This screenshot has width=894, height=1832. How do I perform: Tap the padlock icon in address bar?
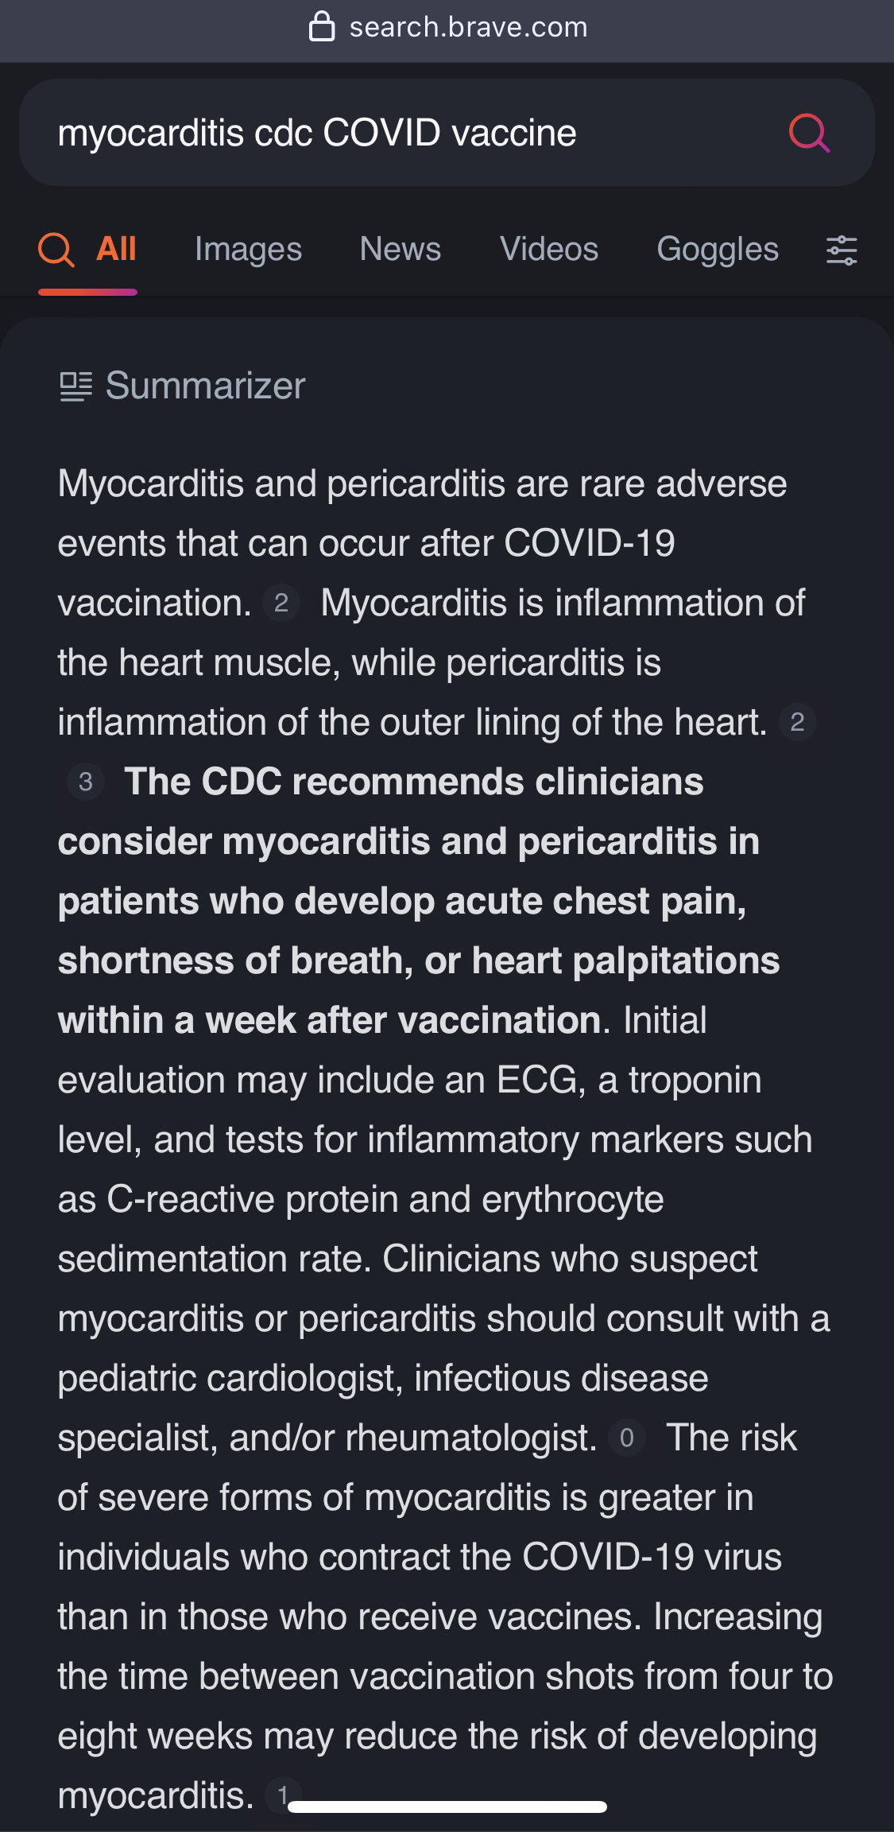point(322,26)
